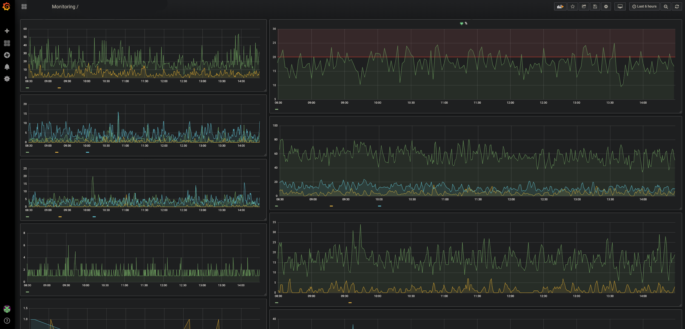Open Configuration gear in left sidebar
This screenshot has height=329, width=685.
pyautogui.click(x=7, y=79)
